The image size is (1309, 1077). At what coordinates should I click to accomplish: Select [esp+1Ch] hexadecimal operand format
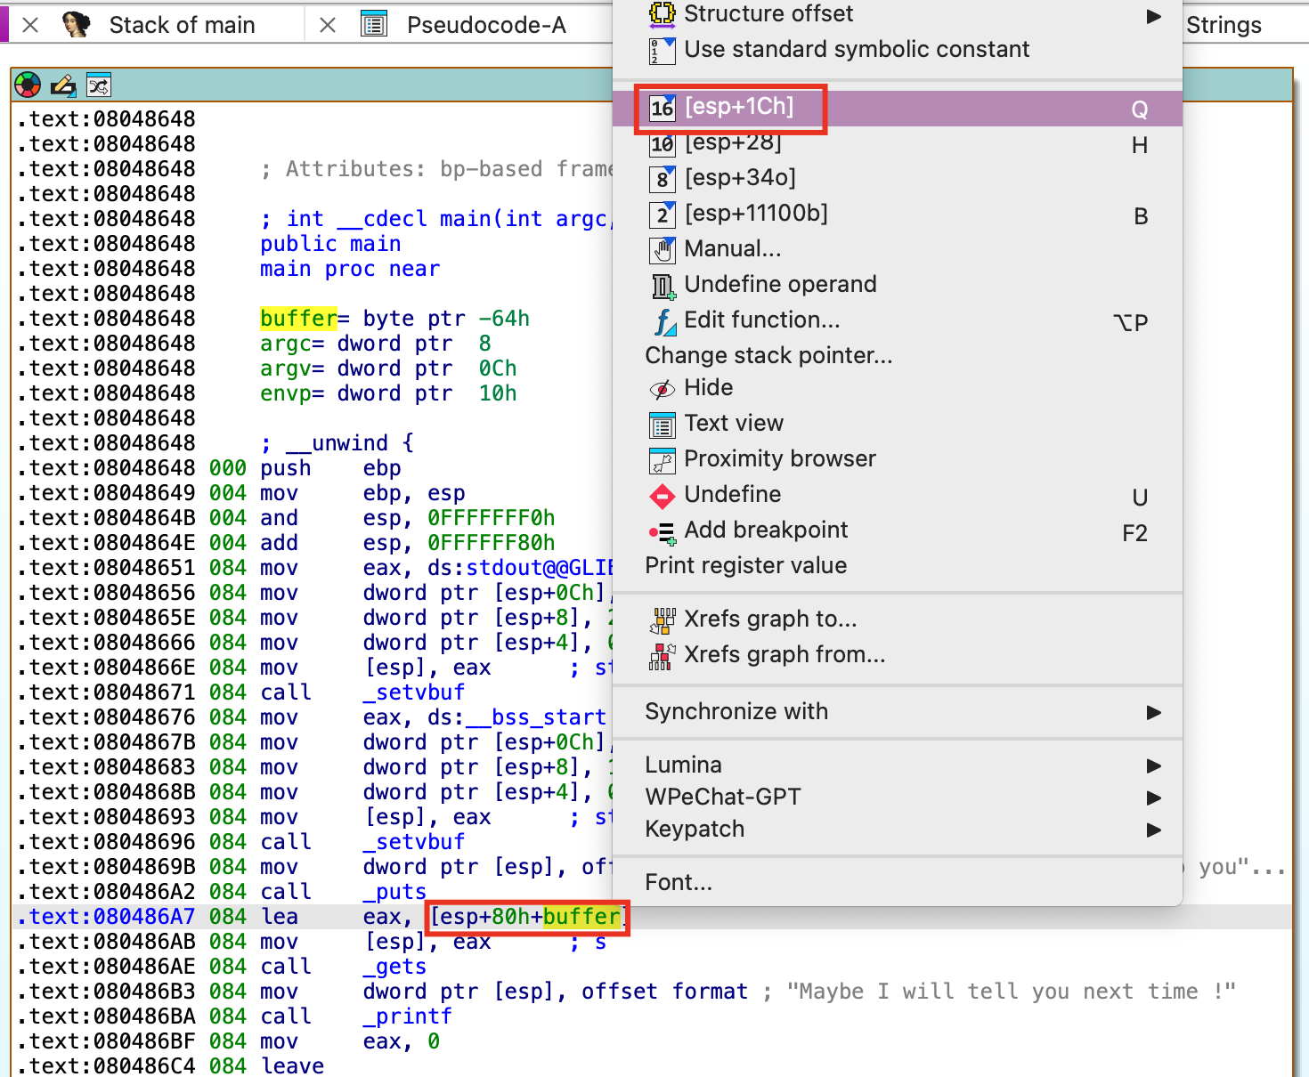click(x=898, y=108)
